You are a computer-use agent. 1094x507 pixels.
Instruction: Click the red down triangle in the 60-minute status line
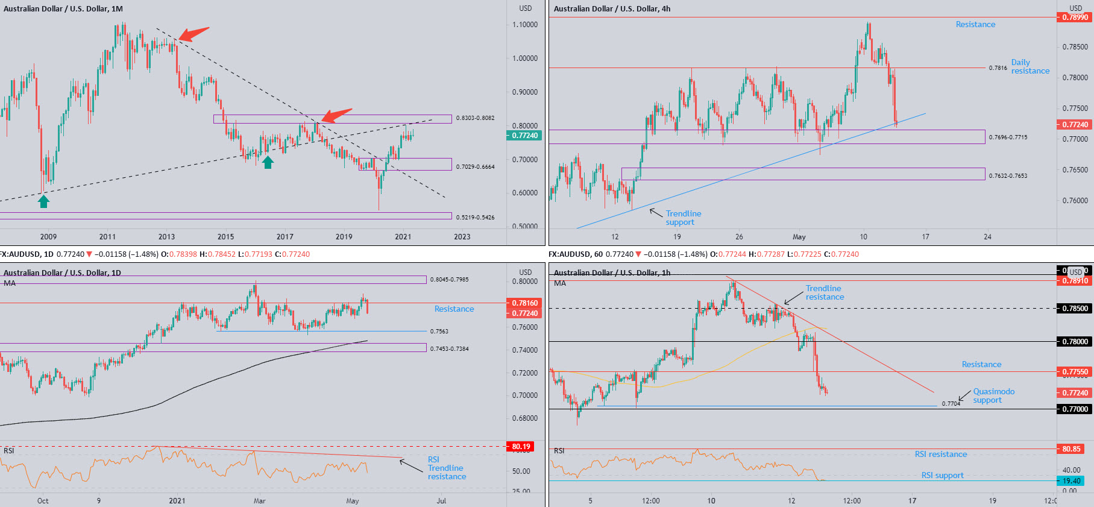point(638,254)
